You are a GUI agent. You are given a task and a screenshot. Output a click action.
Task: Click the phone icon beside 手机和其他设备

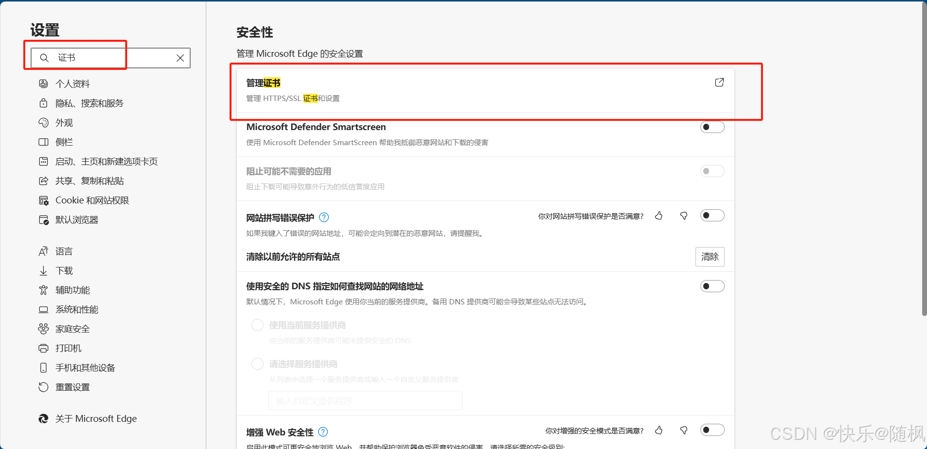point(43,368)
